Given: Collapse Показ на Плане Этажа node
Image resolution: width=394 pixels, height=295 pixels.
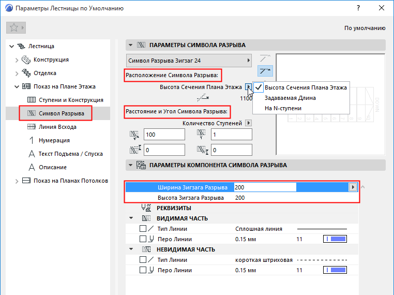Looking at the screenshot, I should [17, 87].
